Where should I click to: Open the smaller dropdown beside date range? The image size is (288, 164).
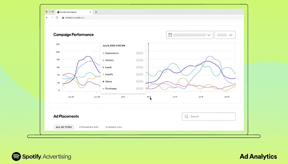pos(225,35)
